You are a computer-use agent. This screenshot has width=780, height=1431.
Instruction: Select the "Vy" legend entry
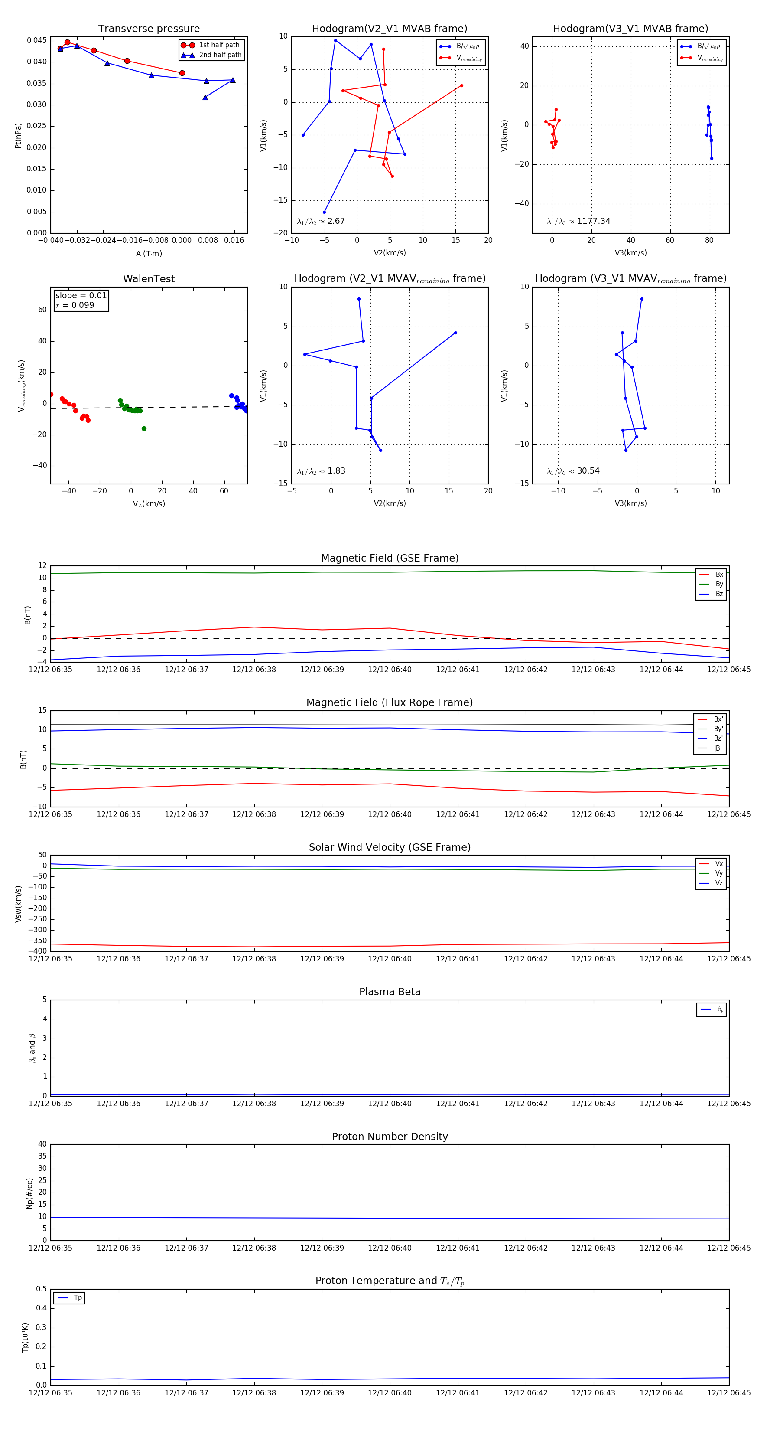711,874
